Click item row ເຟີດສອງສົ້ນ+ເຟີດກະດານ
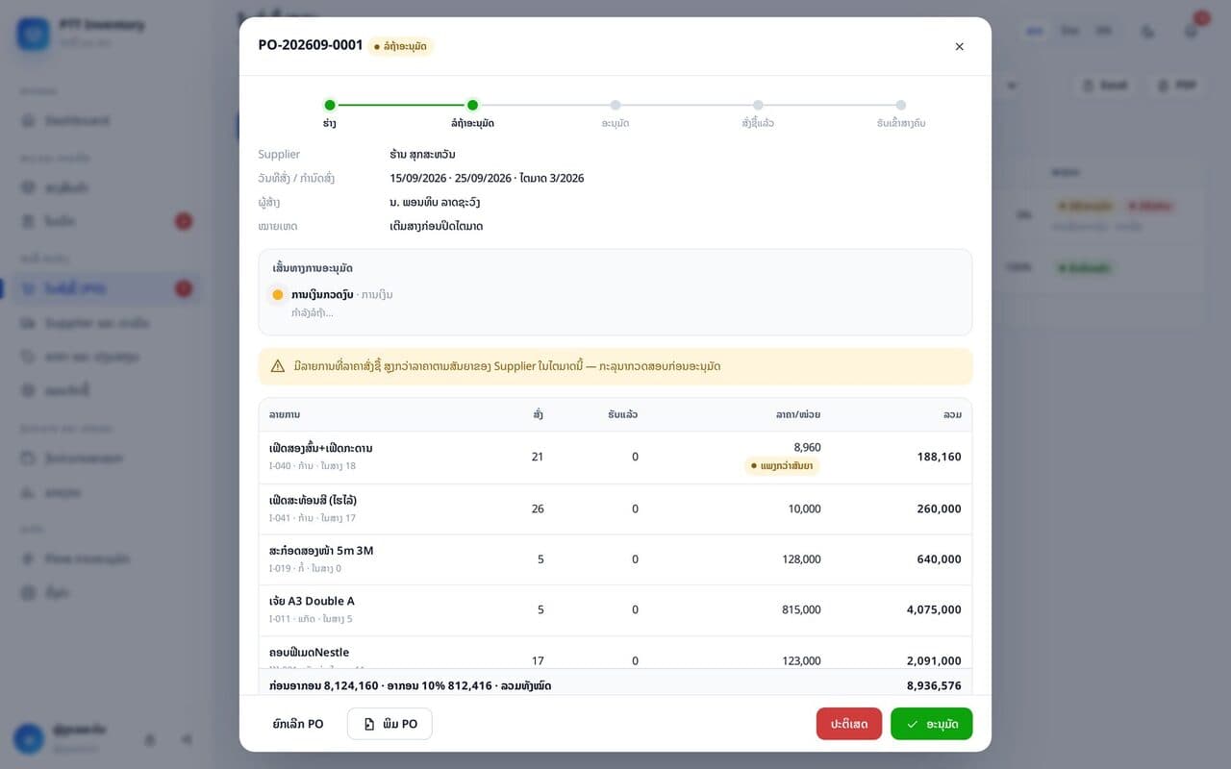1231x769 pixels. [x=615, y=457]
